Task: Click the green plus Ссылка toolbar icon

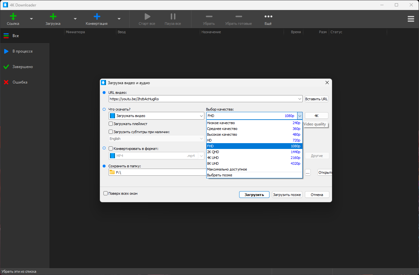Action: pyautogui.click(x=13, y=16)
